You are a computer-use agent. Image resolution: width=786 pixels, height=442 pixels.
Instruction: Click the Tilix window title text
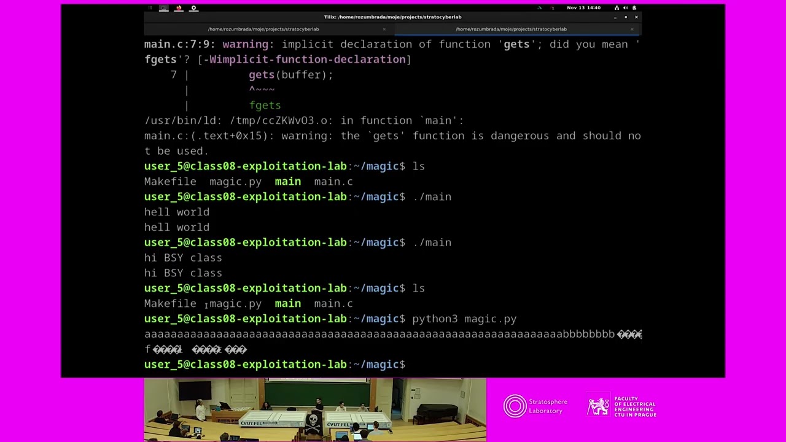(393, 17)
